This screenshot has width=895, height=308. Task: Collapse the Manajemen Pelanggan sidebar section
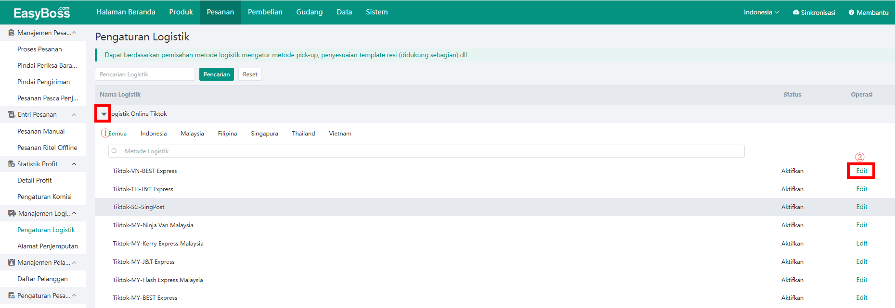pyautogui.click(x=74, y=262)
